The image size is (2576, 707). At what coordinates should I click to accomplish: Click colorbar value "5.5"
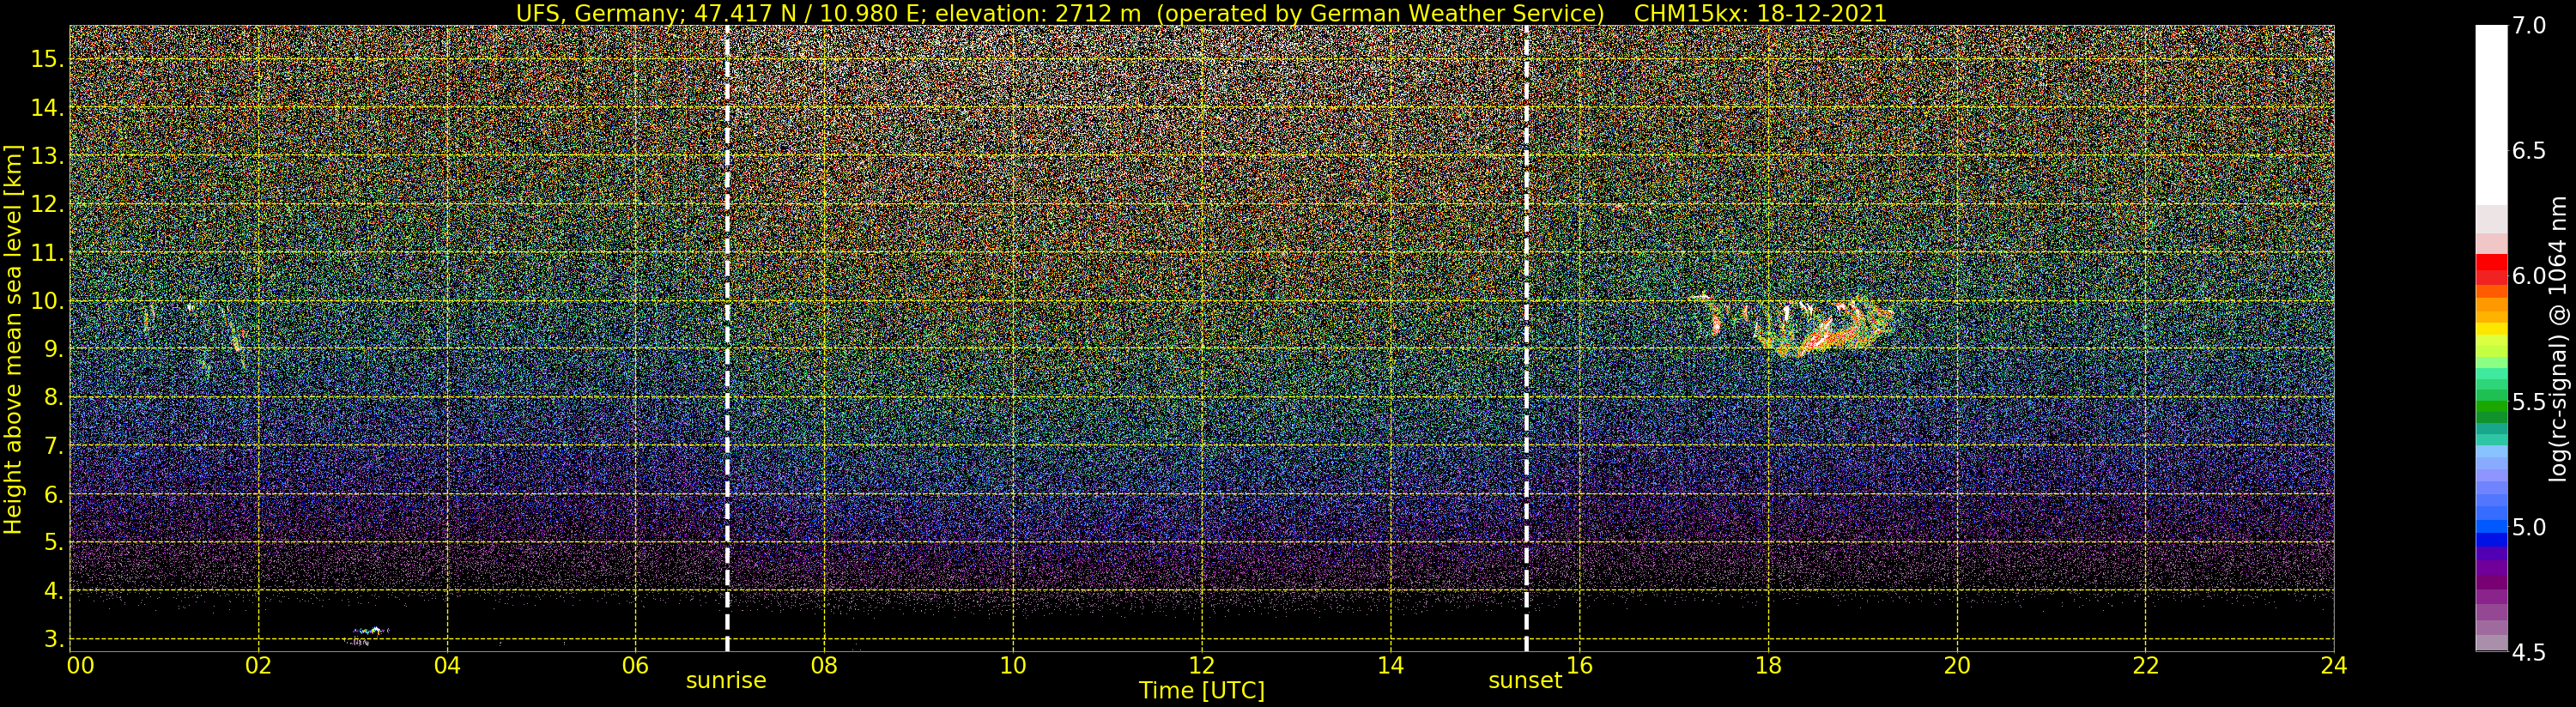2529,402
